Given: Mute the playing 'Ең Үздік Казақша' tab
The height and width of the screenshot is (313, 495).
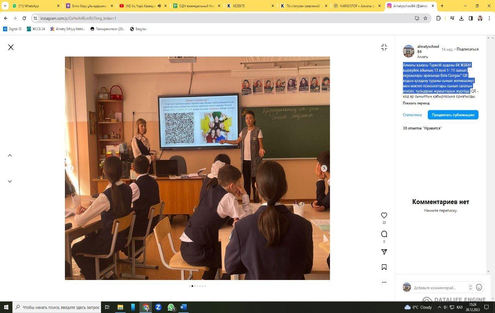Looking at the screenshot, I should (159, 6).
